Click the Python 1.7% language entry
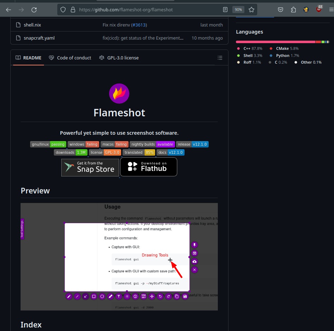This screenshot has height=331, width=334. [284, 56]
